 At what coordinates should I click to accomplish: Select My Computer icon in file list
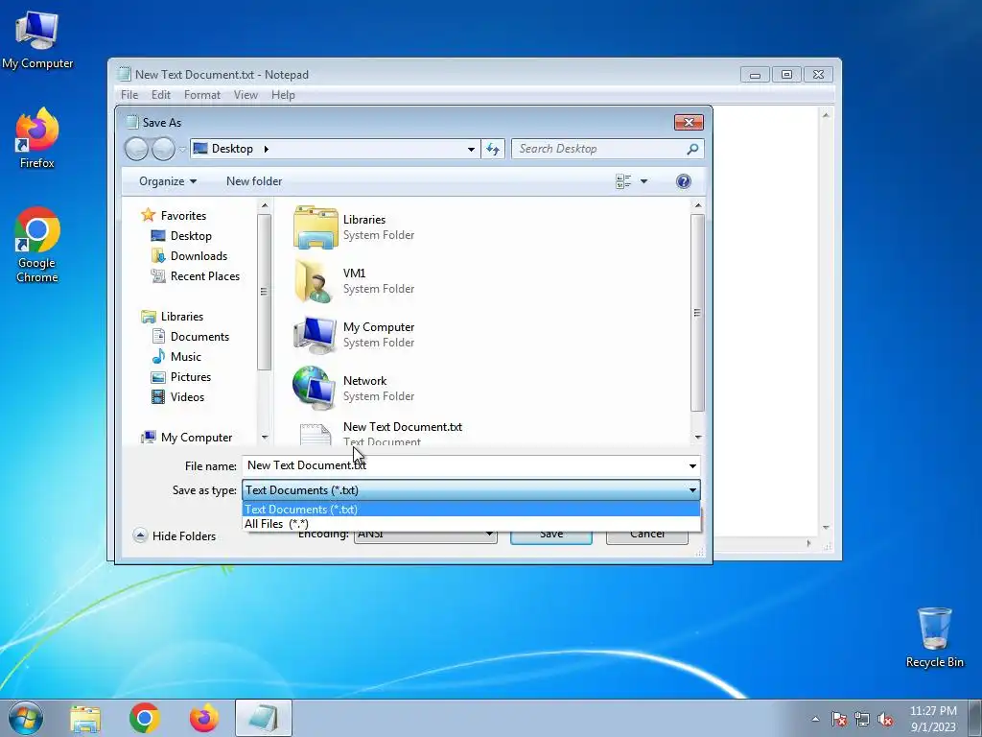[x=316, y=335]
